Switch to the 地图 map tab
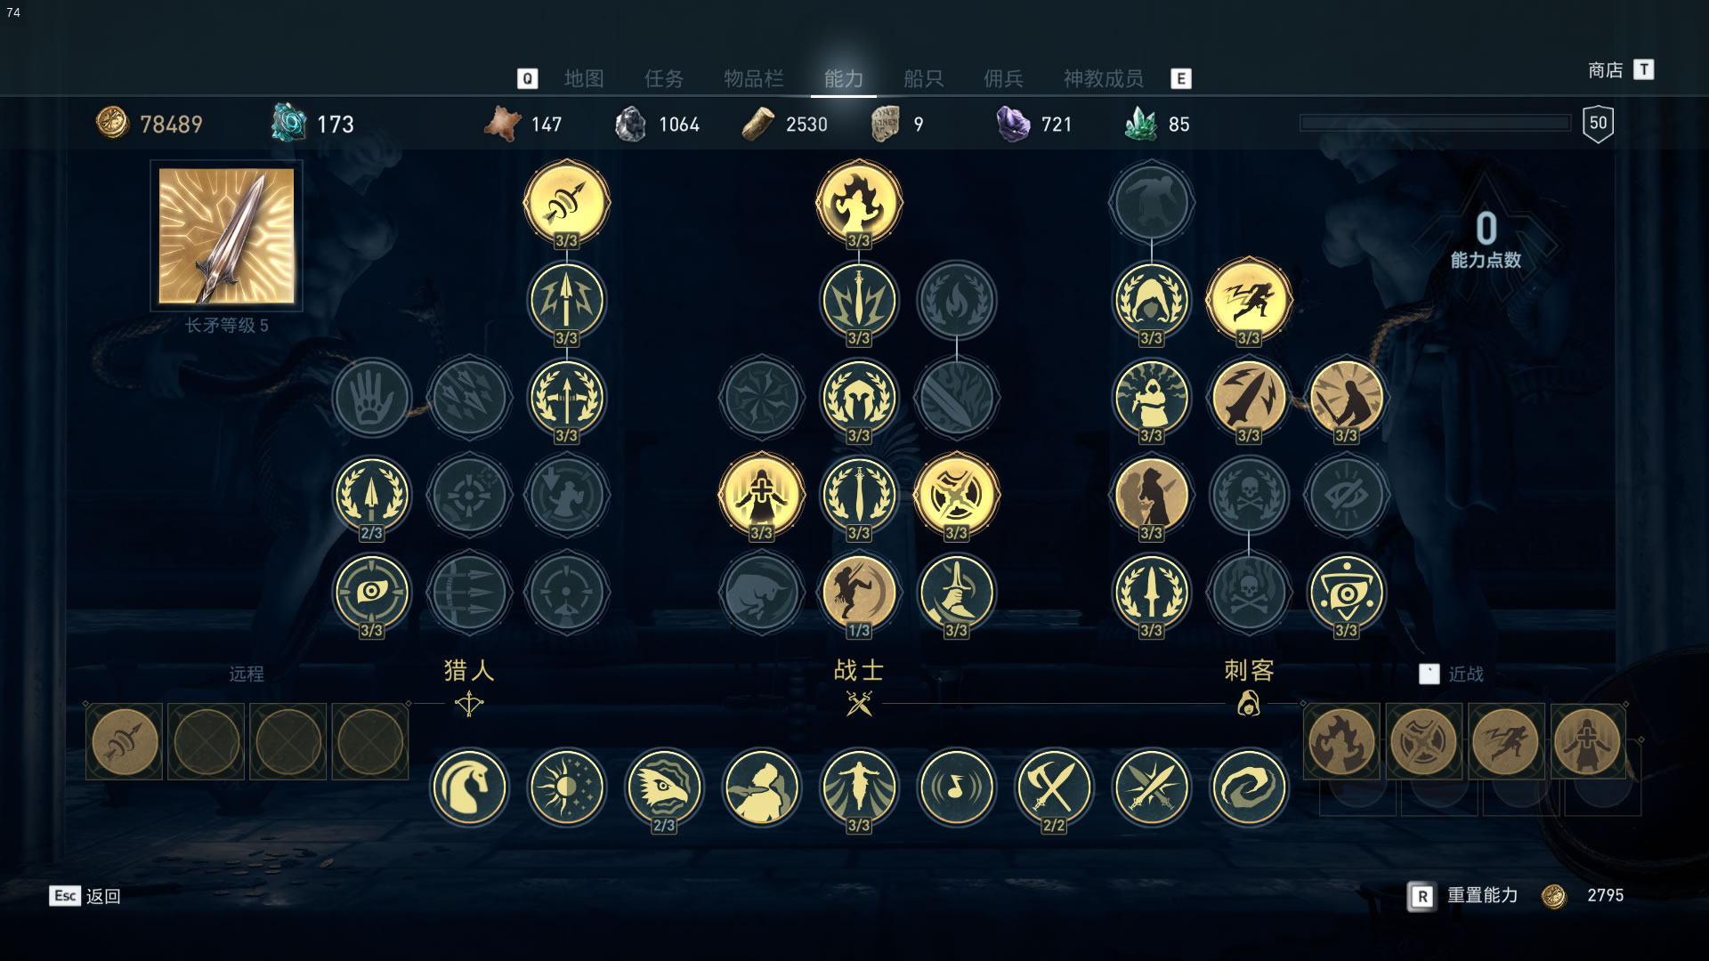This screenshot has height=961, width=1709. click(x=584, y=78)
